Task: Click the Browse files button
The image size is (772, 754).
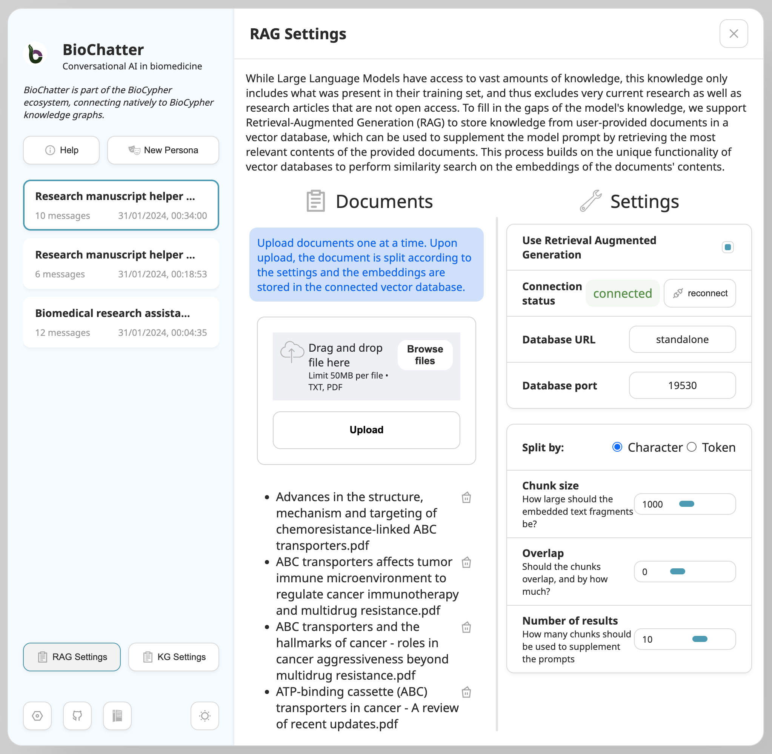Action: click(x=424, y=354)
